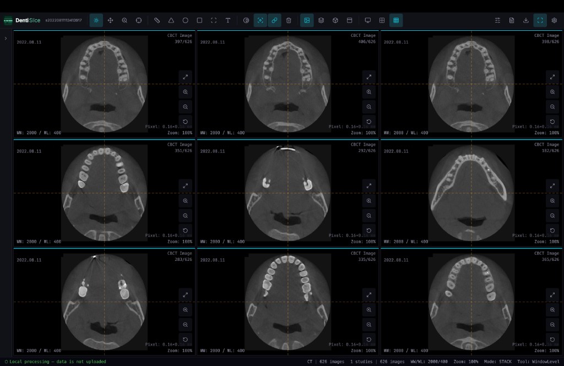Image resolution: width=564 pixels, height=366 pixels.
Task: Select the ruler measurement tool
Action: (157, 20)
